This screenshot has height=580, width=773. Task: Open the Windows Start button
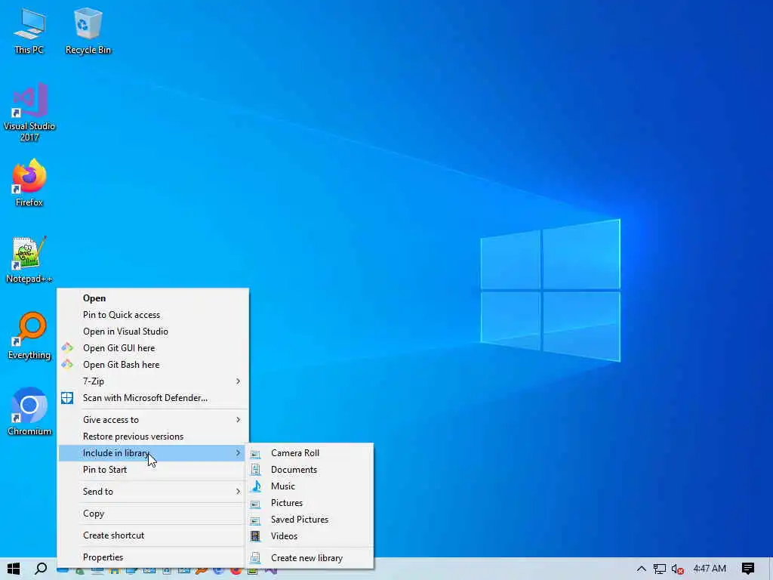(14, 569)
